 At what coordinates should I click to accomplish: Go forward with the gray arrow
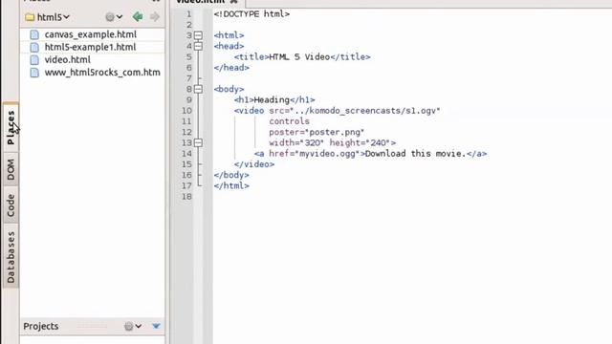pos(155,17)
